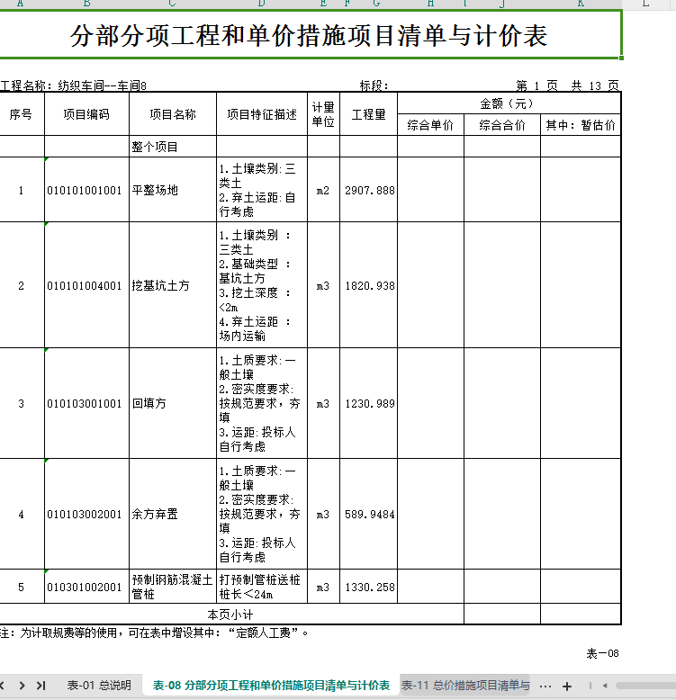This screenshot has height=700, width=676.
Task: Click quantity cell 2907.888
Action: tap(368, 190)
